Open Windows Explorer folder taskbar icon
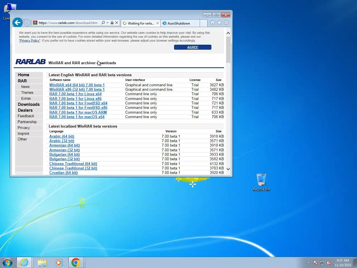This screenshot has width=357, height=268. tap(42, 262)
